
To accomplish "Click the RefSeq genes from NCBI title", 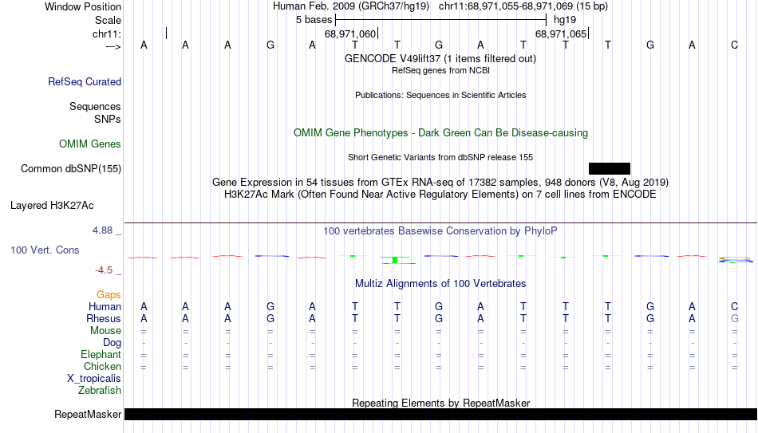I will coord(440,70).
